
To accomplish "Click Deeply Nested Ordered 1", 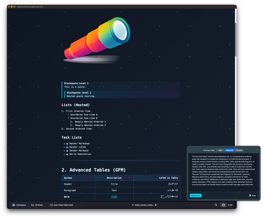I will [x=90, y=122].
